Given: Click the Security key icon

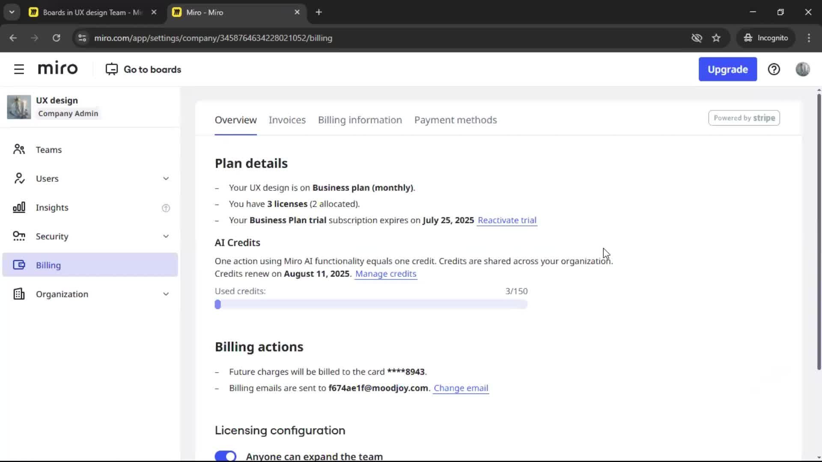Looking at the screenshot, I should [x=19, y=236].
